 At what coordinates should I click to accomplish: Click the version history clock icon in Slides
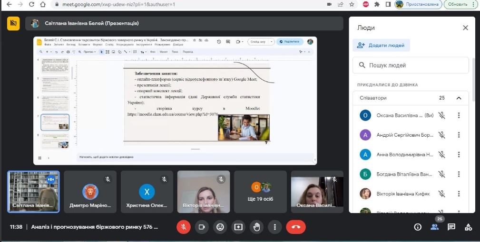point(219,42)
